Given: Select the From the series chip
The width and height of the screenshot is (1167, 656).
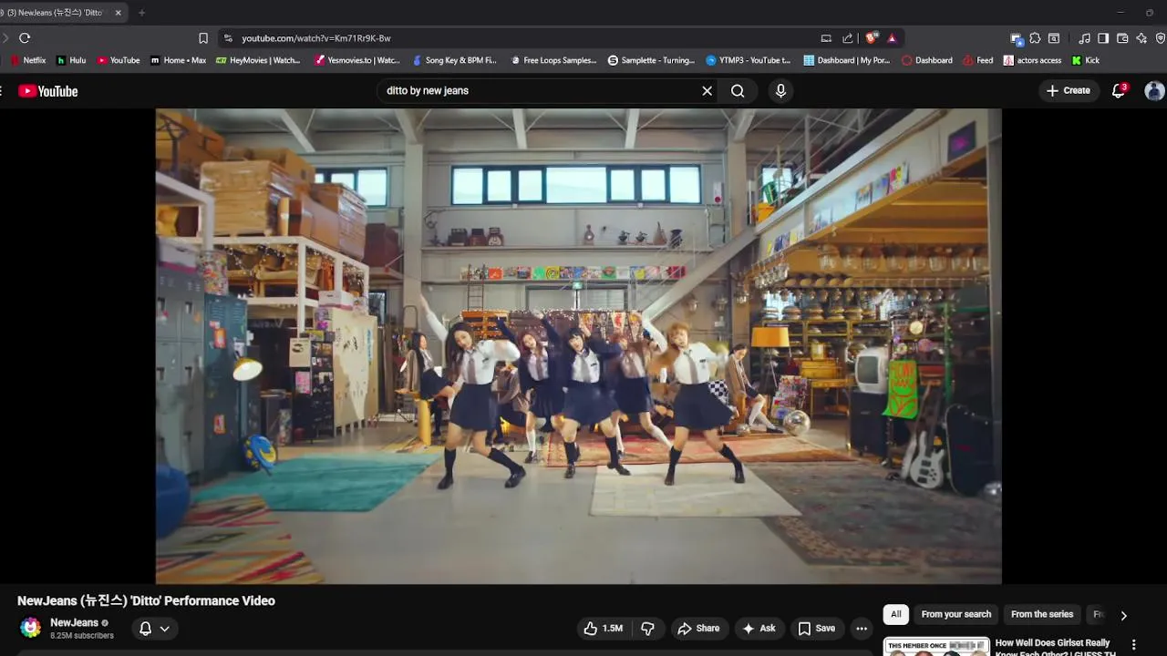Looking at the screenshot, I should [1042, 614].
